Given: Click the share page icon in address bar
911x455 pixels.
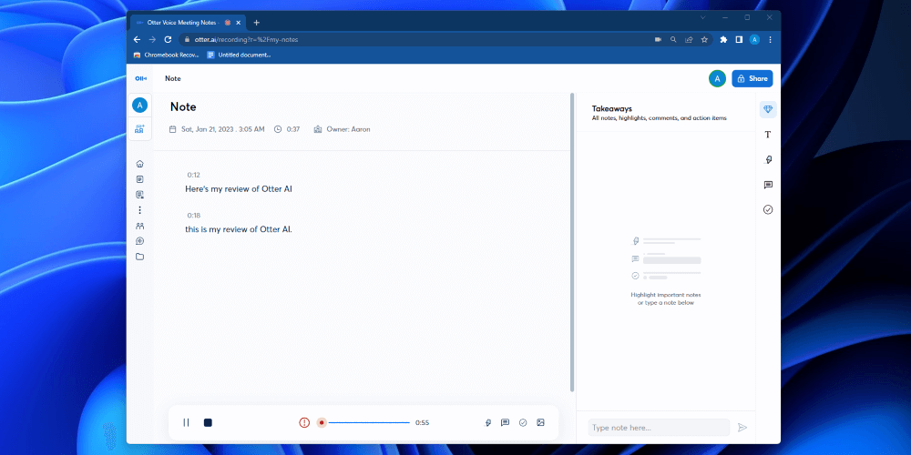Looking at the screenshot, I should tap(689, 39).
